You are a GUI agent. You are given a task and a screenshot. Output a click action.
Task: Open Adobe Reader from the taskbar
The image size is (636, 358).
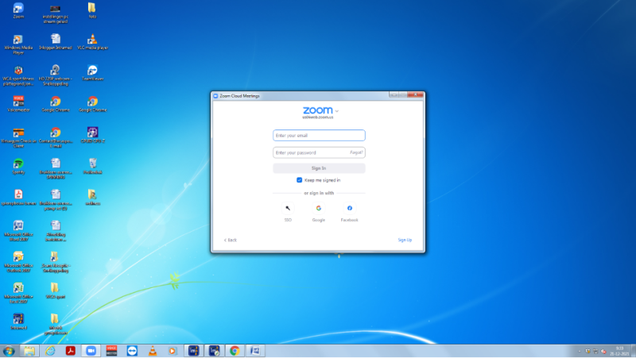(70, 350)
